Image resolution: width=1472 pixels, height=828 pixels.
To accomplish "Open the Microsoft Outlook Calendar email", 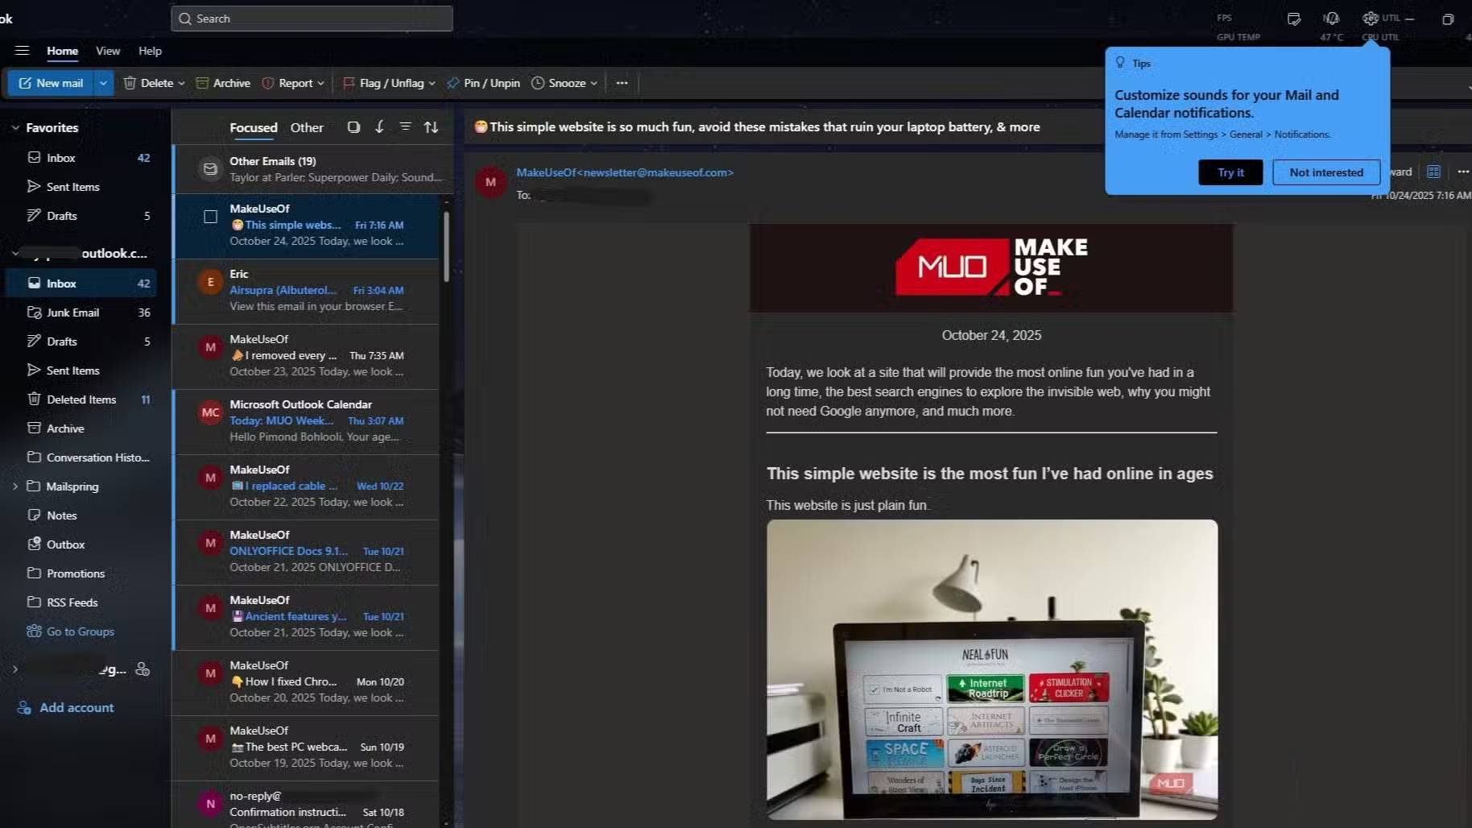I will coord(307,421).
